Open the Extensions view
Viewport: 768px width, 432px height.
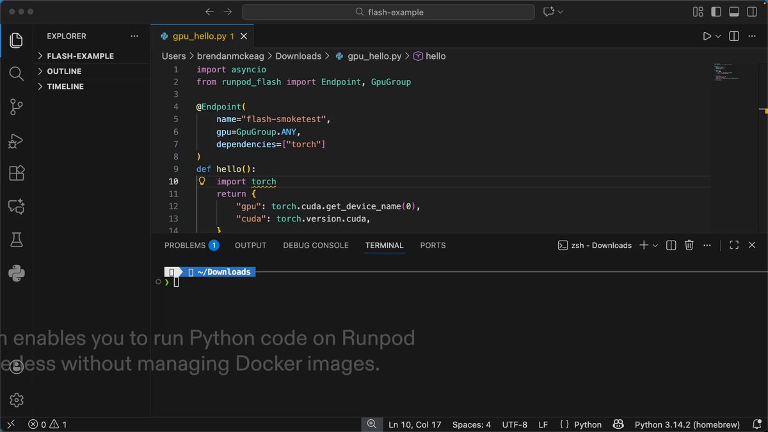point(17,173)
